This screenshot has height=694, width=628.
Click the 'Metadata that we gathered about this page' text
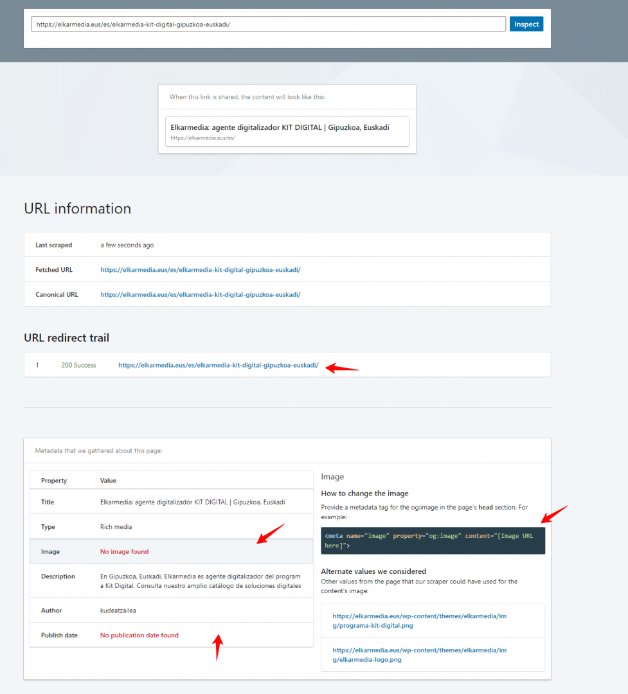99,450
